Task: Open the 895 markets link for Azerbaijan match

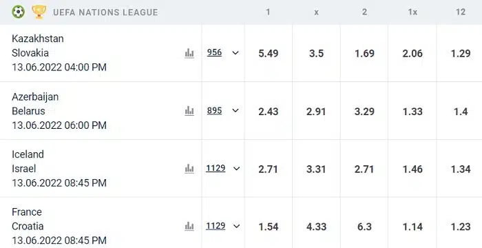Action: coord(214,110)
